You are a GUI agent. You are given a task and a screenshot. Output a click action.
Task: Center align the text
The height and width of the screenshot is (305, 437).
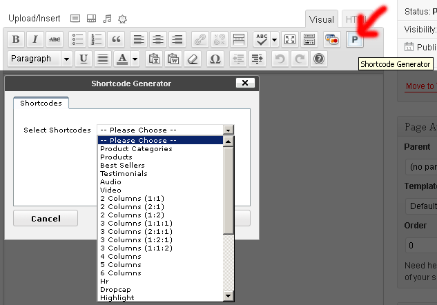157,39
